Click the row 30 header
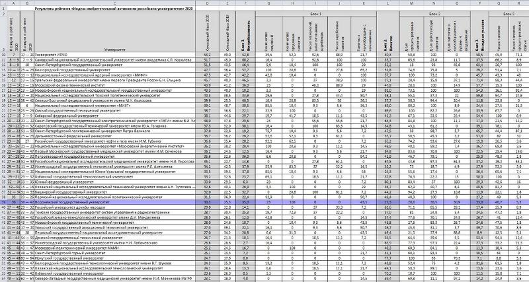 pyautogui.click(x=3, y=158)
